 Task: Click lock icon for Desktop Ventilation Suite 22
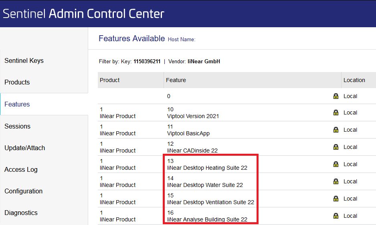(x=336, y=199)
